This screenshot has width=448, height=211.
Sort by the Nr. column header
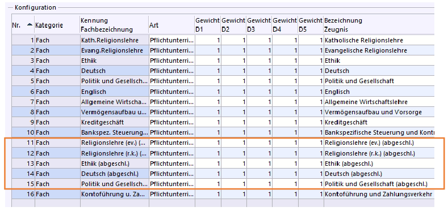click(23, 25)
